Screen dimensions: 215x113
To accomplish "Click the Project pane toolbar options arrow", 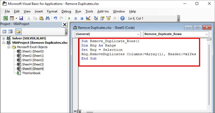I will tap(66, 32).
